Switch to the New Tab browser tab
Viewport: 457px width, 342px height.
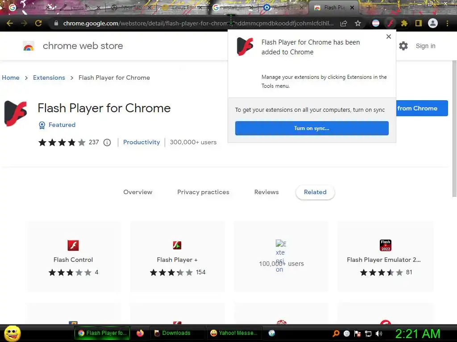click(x=132, y=8)
